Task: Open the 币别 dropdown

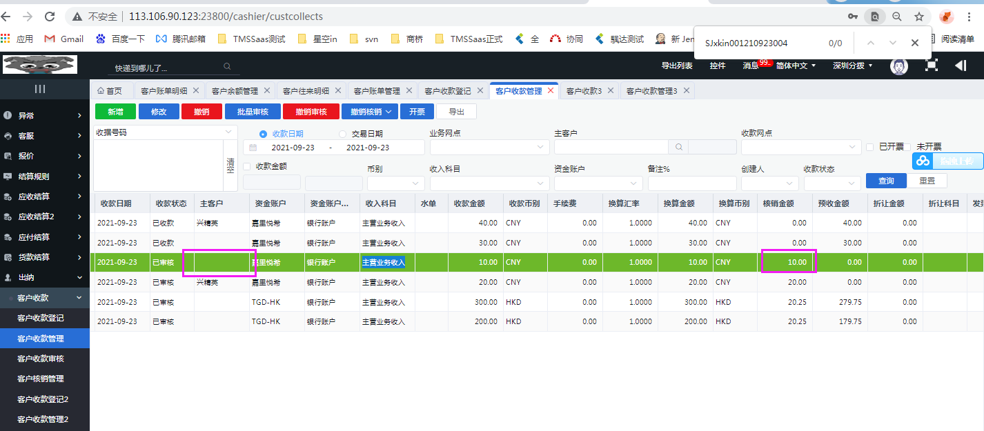Action: (396, 183)
